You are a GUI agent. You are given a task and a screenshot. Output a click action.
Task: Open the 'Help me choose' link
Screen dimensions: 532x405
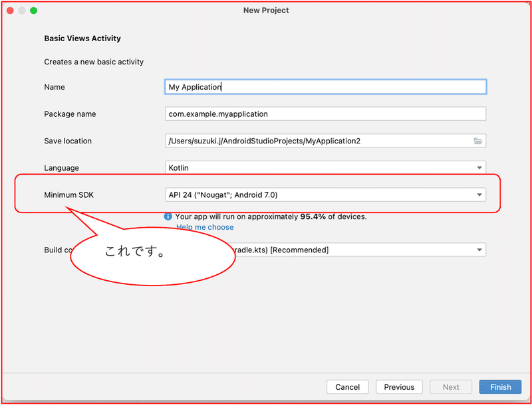205,227
